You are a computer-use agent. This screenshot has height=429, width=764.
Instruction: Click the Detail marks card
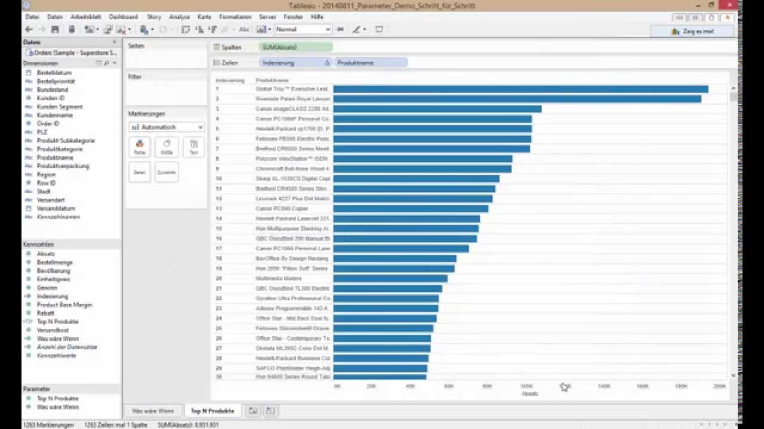tap(140, 172)
